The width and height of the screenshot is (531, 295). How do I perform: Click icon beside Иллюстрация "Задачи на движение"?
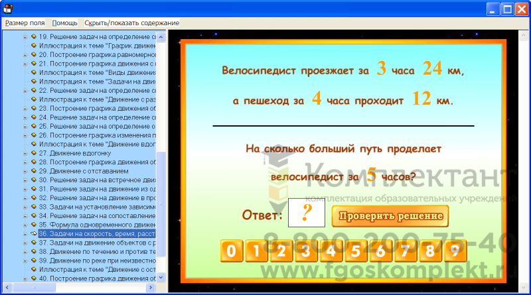(34, 81)
